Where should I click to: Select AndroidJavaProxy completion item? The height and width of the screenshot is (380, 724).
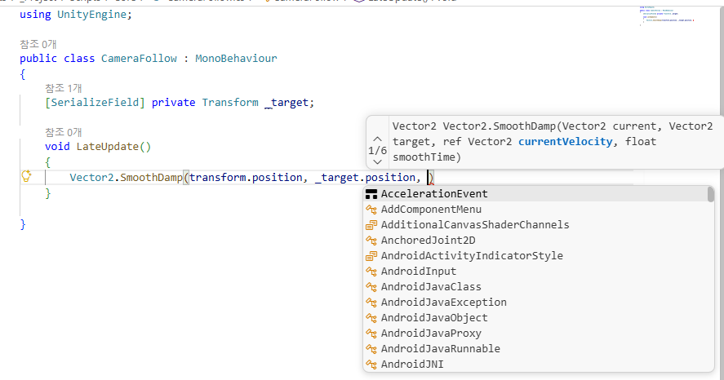(x=535, y=334)
